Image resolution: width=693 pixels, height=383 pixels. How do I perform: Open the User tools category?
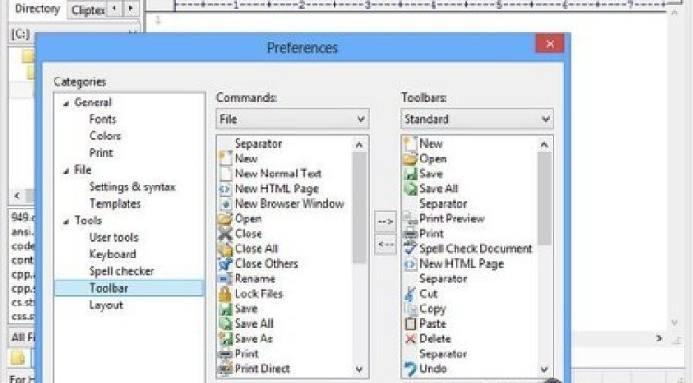[114, 237]
